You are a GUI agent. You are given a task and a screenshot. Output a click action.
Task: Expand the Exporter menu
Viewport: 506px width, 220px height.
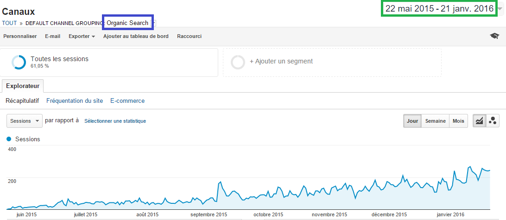point(82,37)
